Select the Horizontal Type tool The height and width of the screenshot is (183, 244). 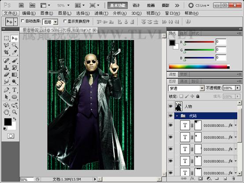point(15,90)
